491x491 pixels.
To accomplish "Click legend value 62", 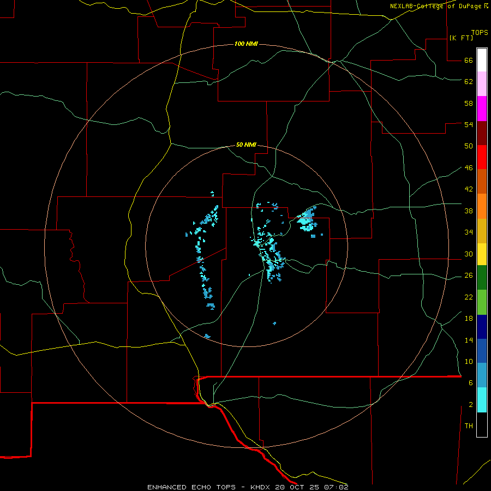I will (x=469, y=82).
